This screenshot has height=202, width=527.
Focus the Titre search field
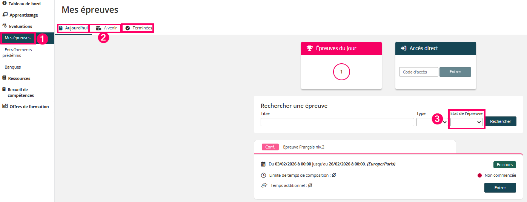pyautogui.click(x=337, y=122)
